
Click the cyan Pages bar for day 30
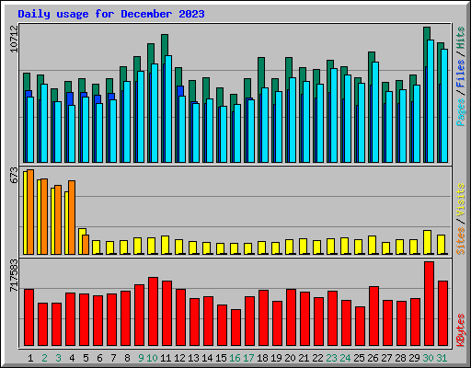coord(431,101)
